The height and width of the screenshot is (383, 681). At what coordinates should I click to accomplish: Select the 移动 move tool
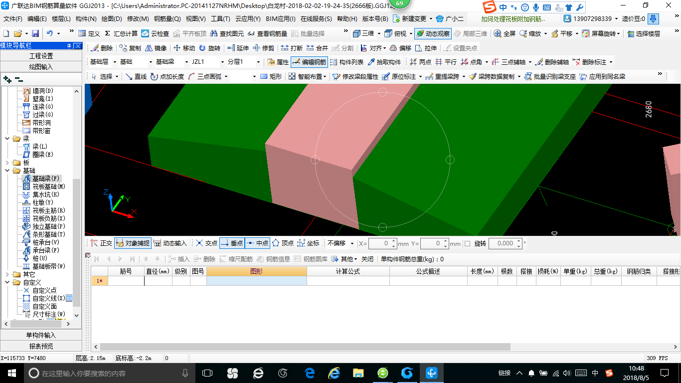(x=184, y=48)
